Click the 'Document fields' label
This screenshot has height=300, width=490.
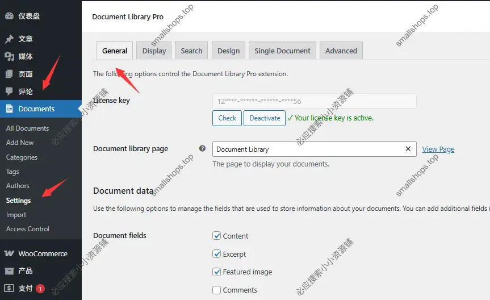pyautogui.click(x=120, y=235)
